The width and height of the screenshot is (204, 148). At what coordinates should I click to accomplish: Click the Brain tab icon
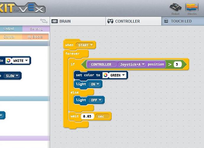click(x=55, y=21)
